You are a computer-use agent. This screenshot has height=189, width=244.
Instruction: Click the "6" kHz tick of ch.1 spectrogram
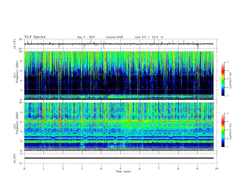pyautogui.click(x=22, y=71)
